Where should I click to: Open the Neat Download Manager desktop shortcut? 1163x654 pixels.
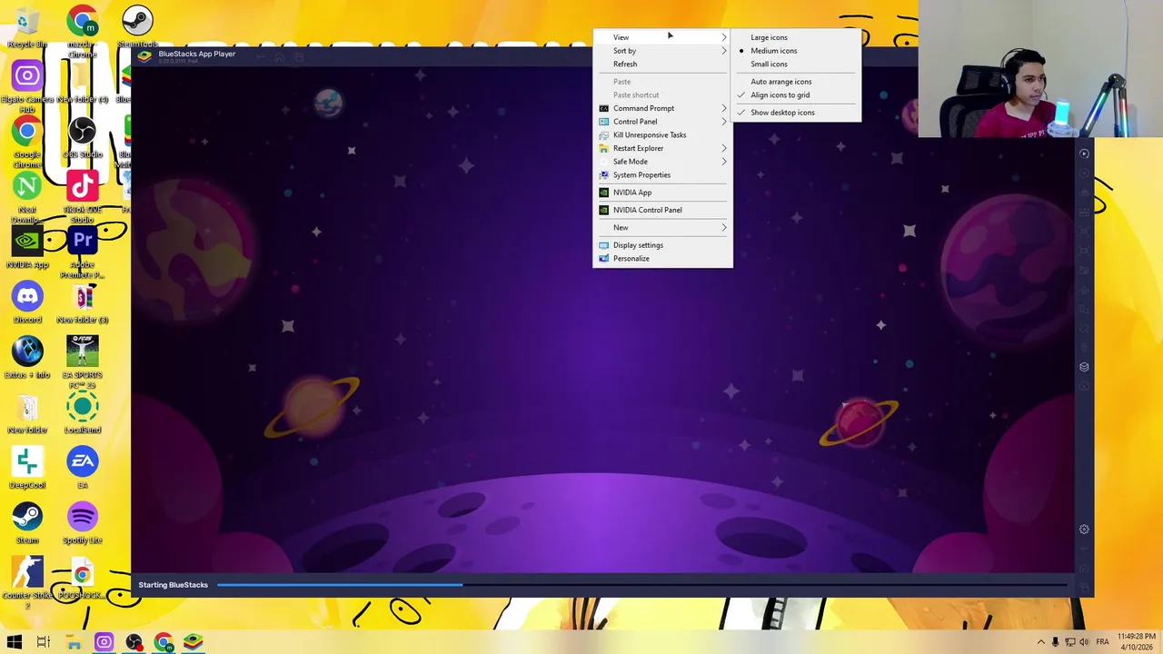(x=27, y=197)
